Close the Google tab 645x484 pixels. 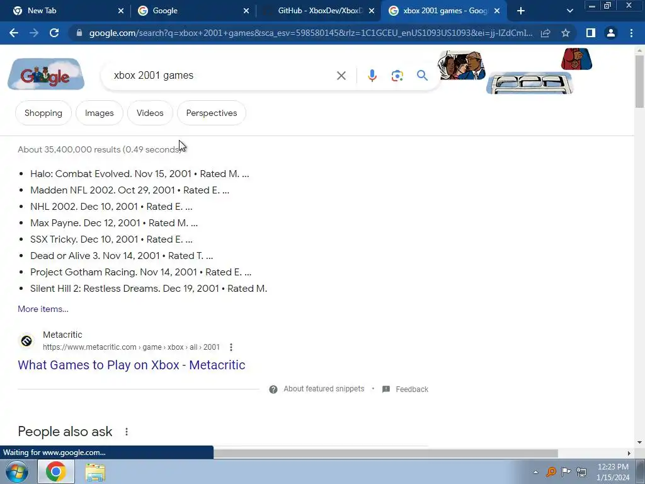pyautogui.click(x=246, y=11)
